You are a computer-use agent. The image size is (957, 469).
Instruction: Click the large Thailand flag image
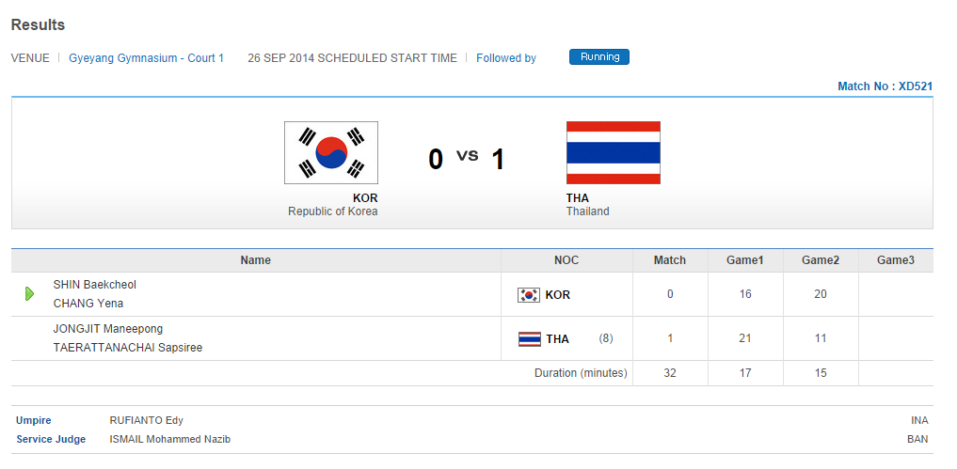tap(613, 152)
